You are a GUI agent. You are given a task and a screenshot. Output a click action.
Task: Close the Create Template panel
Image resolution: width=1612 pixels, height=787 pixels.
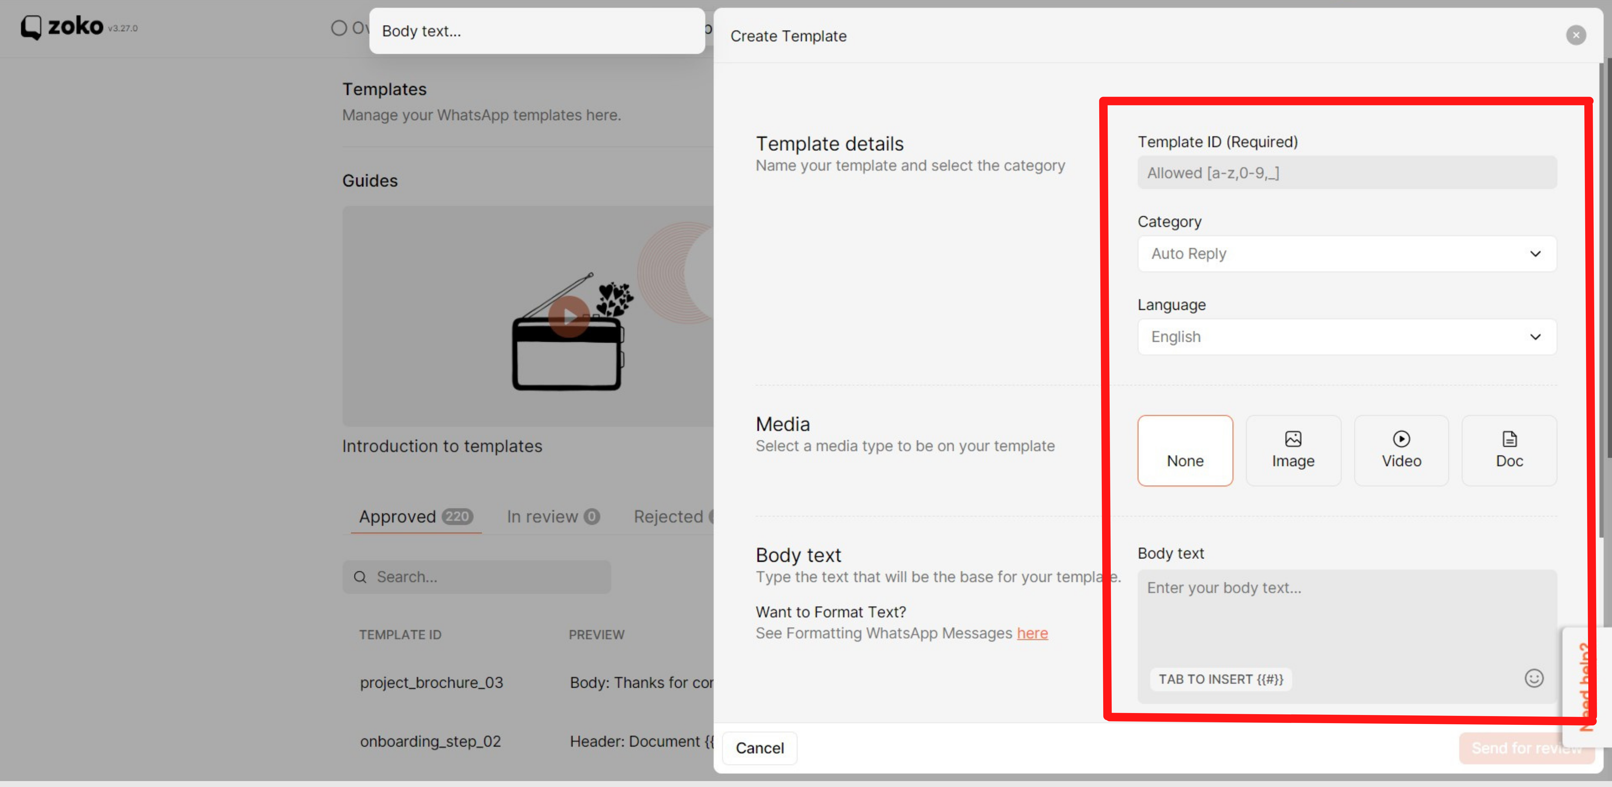click(x=1576, y=36)
